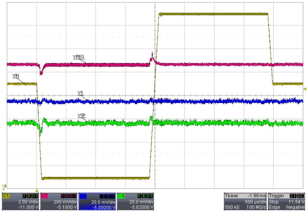Click the pink C2 channel badge

[x=45, y=196]
